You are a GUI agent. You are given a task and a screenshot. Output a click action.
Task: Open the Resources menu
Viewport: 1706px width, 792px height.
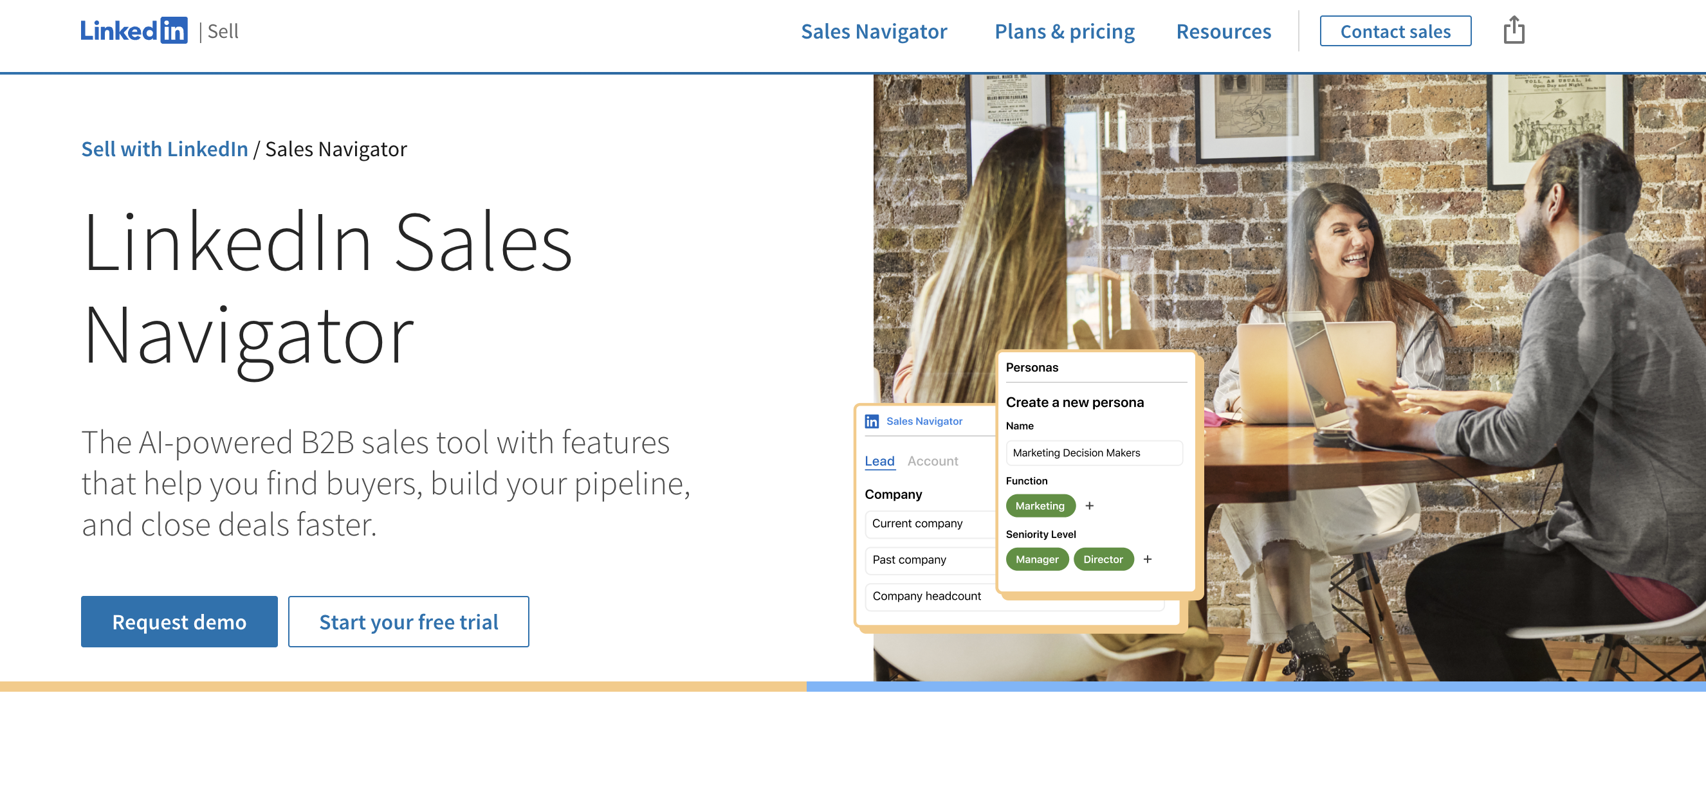tap(1223, 31)
